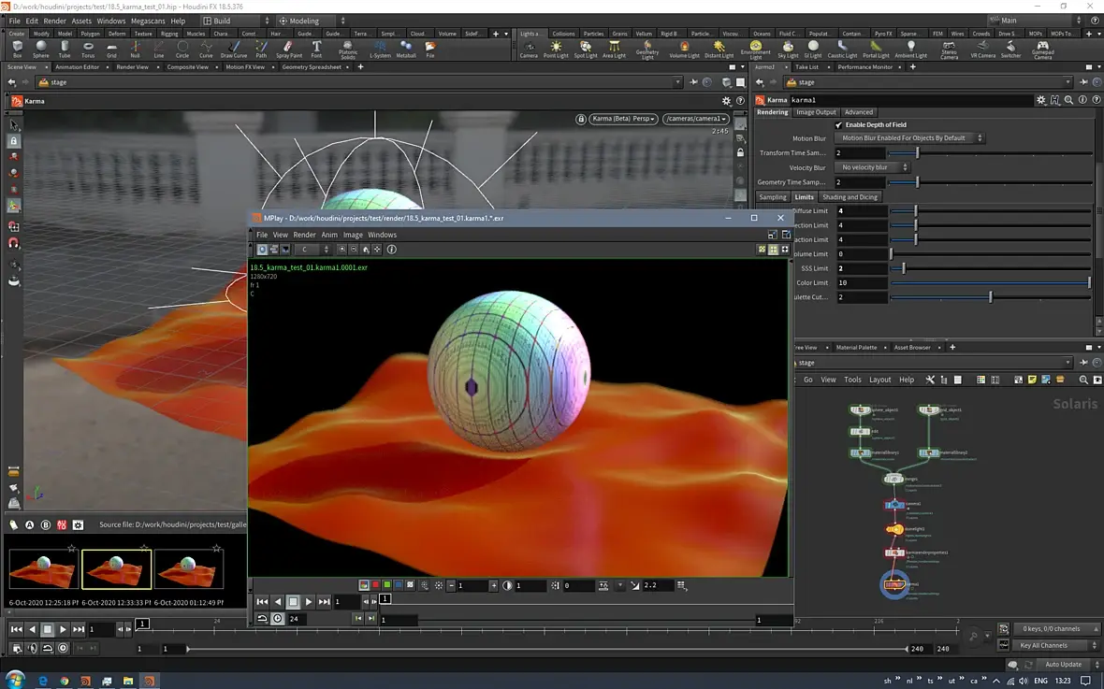The width and height of the screenshot is (1104, 689).
Task: Click the karma1 render node in network
Action: (x=894, y=584)
